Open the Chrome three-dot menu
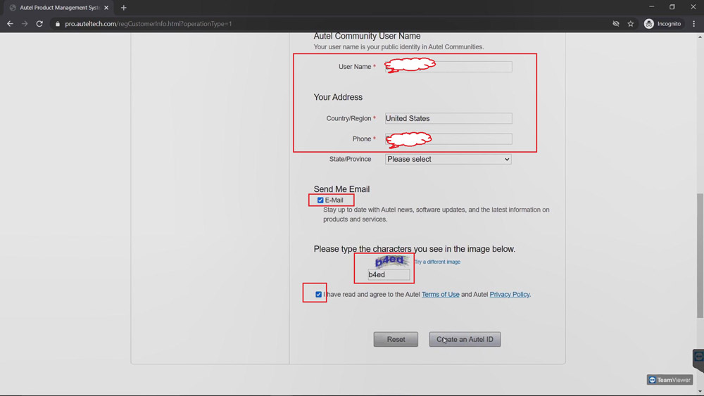The image size is (704, 396). [693, 24]
